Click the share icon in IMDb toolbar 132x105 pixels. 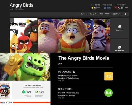tap(125, 14)
